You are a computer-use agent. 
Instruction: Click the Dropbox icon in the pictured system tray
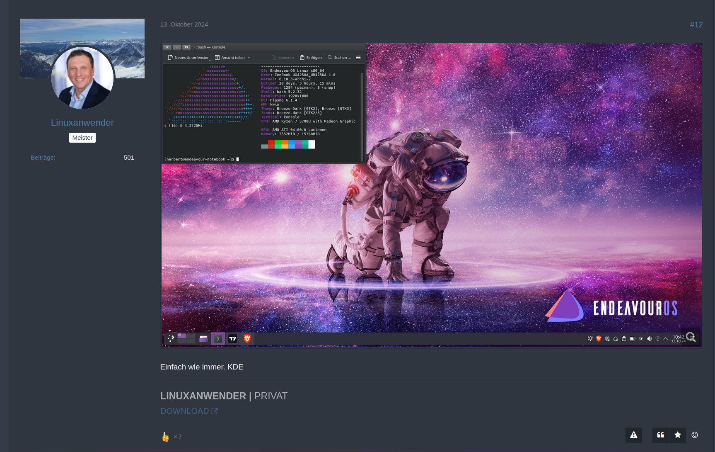607,339
